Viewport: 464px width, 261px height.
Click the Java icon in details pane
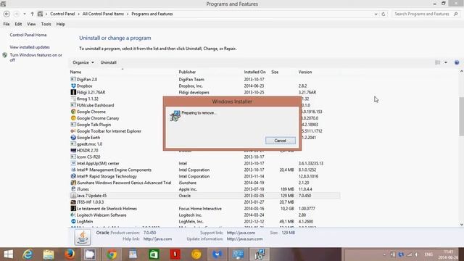[x=83, y=237]
